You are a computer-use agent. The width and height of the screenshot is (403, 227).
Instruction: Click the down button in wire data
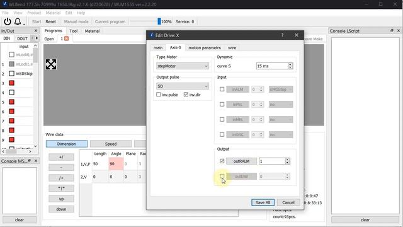(61, 209)
